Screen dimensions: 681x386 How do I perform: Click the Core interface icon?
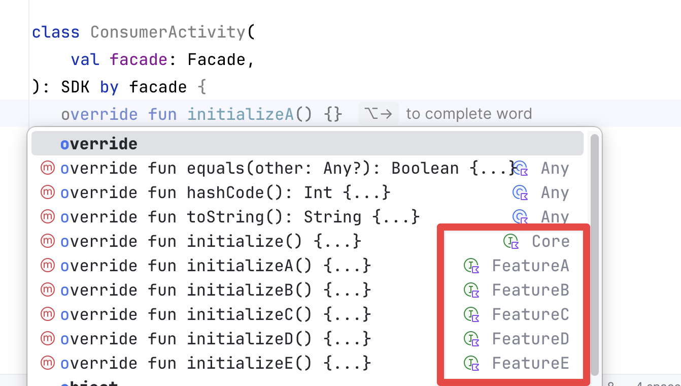(x=511, y=241)
